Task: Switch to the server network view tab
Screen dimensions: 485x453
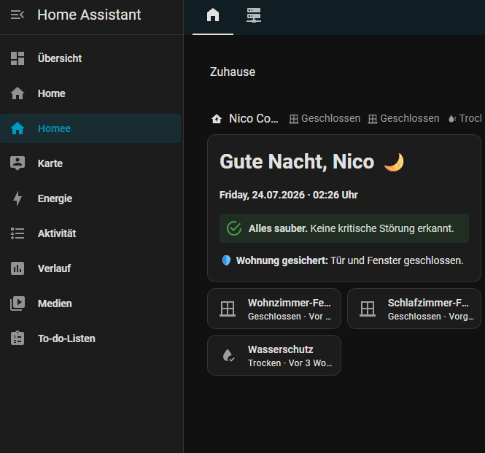Action: point(254,15)
